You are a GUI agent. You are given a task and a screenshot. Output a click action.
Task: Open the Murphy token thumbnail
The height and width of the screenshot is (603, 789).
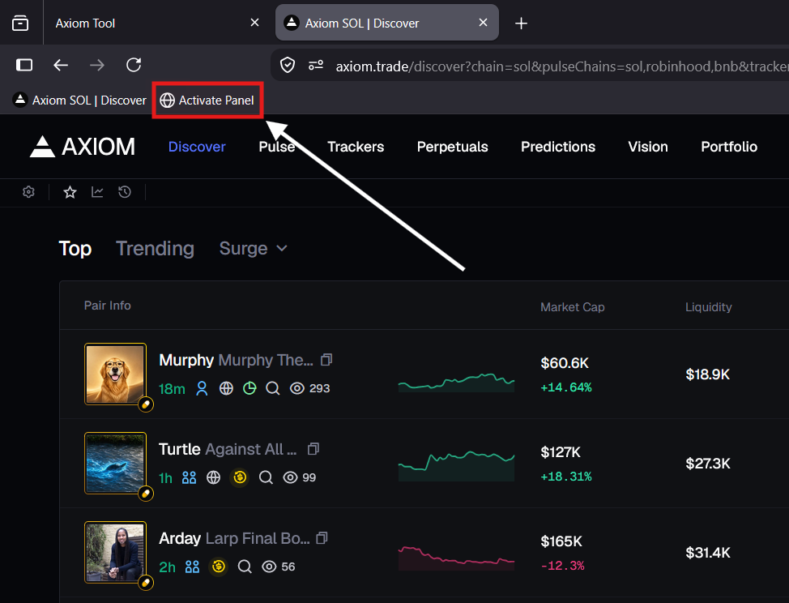[x=115, y=374]
